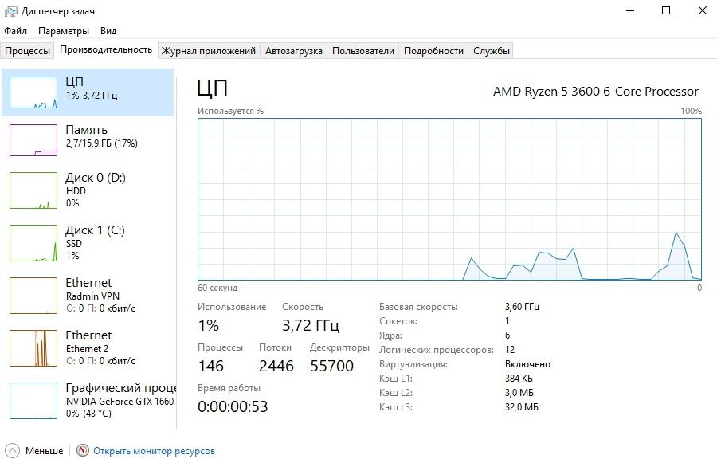Open the Подробности tab
Image resolution: width=717 pixels, height=463 pixels.
tap(433, 51)
